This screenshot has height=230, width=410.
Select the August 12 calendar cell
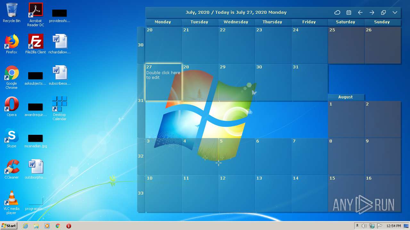[x=236, y=194]
